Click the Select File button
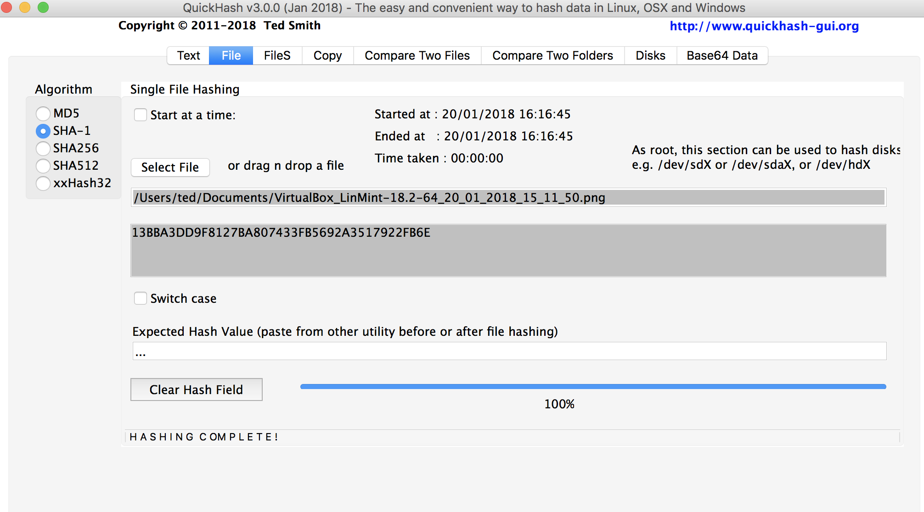 point(170,167)
